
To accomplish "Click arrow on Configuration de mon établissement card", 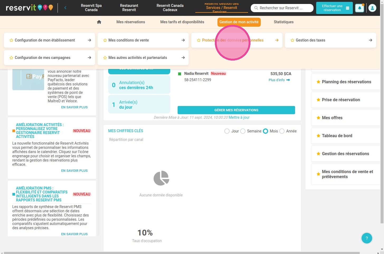I will [x=89, y=40].
